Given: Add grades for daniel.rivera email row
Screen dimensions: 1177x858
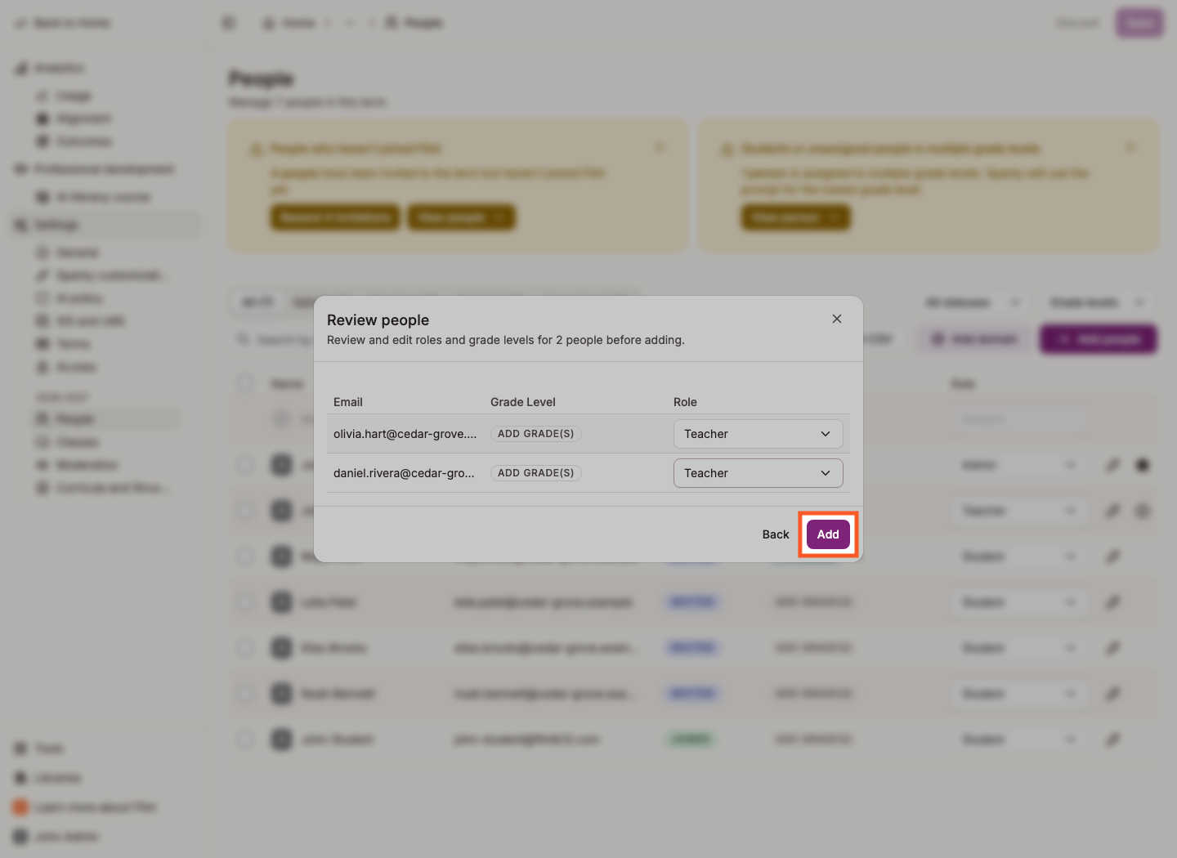Looking at the screenshot, I should coord(536,473).
